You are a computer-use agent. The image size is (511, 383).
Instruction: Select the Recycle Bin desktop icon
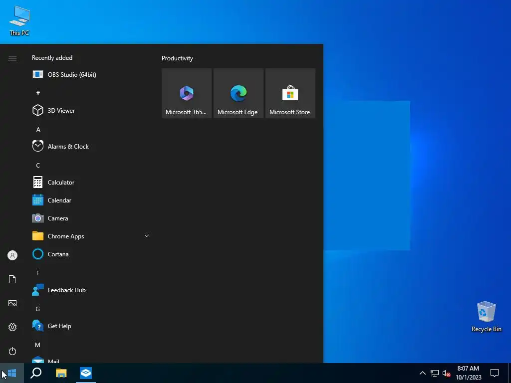pyautogui.click(x=486, y=317)
